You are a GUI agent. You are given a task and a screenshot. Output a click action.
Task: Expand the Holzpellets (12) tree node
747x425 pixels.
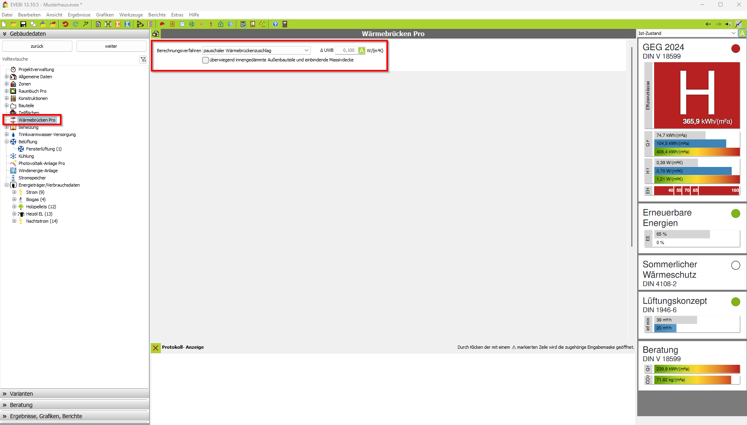(x=14, y=207)
